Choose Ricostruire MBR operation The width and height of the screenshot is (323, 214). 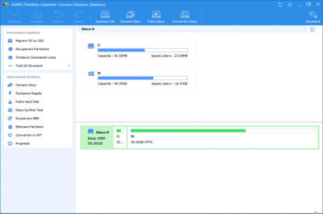(x=27, y=118)
